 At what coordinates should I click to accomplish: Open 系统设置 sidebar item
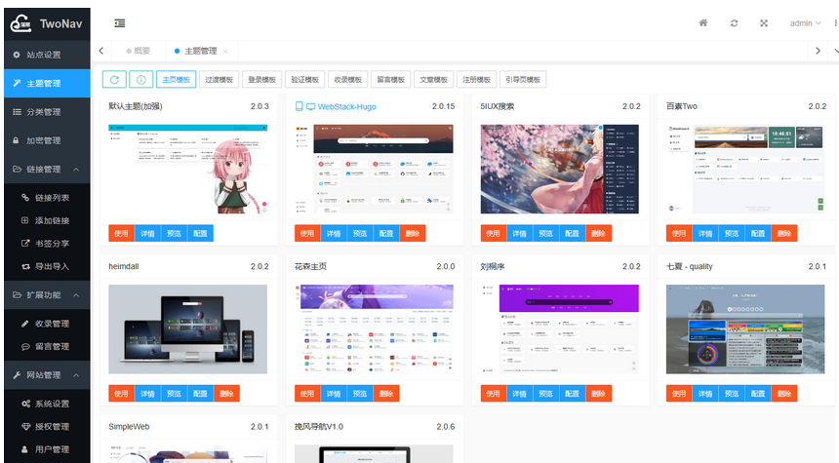coord(47,404)
